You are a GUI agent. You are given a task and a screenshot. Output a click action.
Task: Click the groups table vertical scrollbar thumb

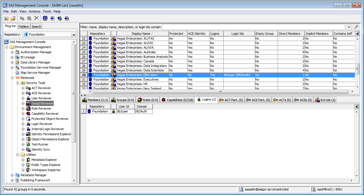(x=357, y=69)
